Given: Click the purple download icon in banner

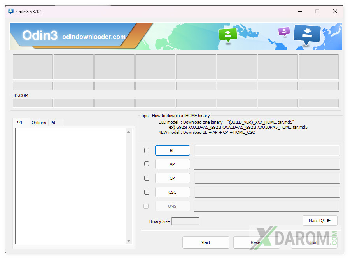Looking at the screenshot, I should coord(284,32).
